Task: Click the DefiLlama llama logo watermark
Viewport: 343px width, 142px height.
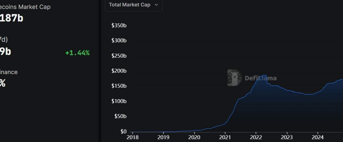Action: [234, 78]
